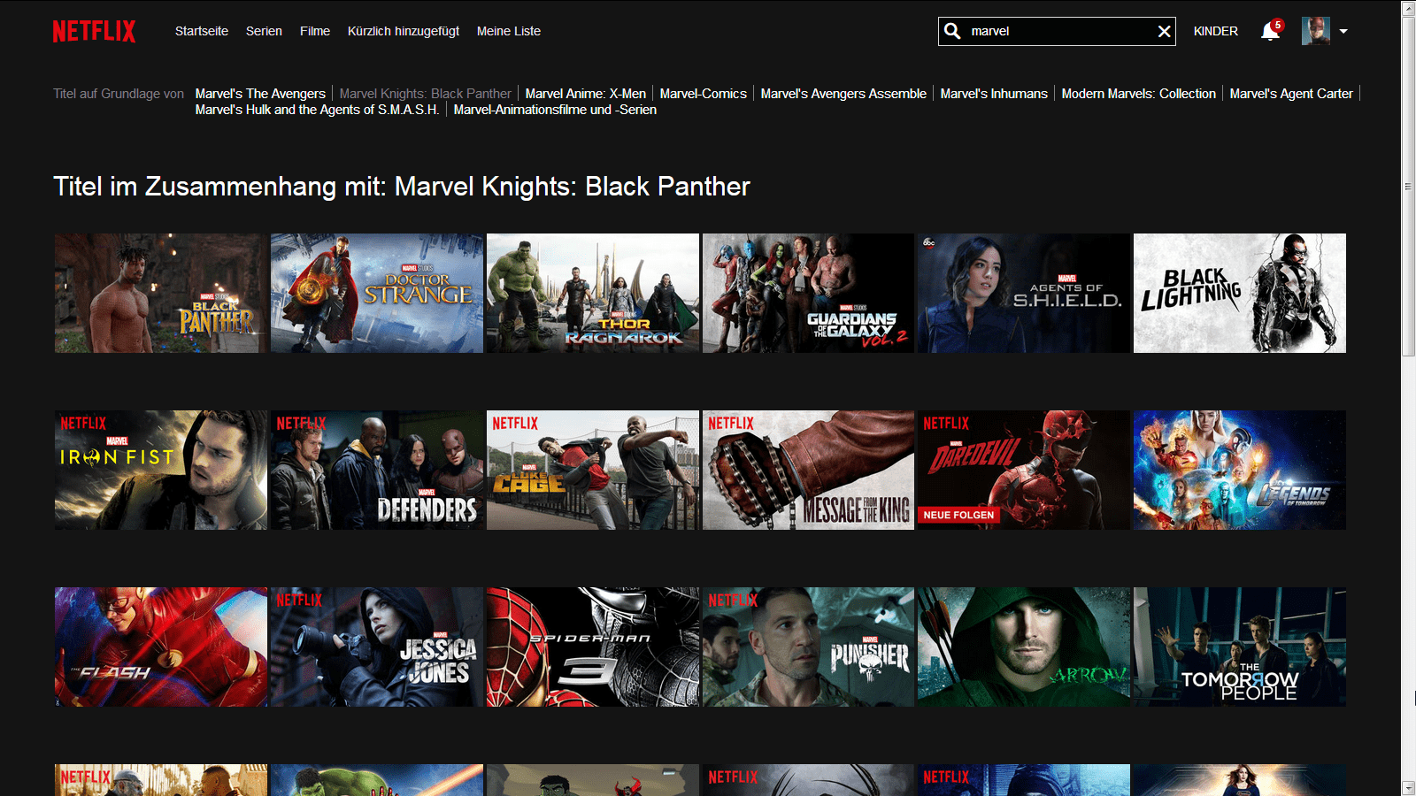
Task: Select Marvel Knights: Black Panther suggestion
Action: click(426, 94)
